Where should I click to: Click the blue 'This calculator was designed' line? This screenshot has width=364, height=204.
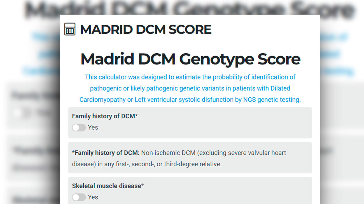tap(190, 77)
